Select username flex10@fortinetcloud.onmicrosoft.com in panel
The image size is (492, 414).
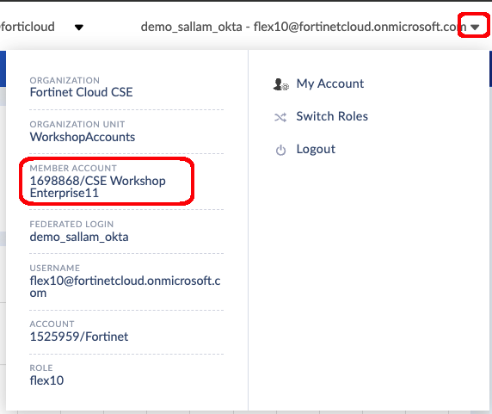click(125, 287)
